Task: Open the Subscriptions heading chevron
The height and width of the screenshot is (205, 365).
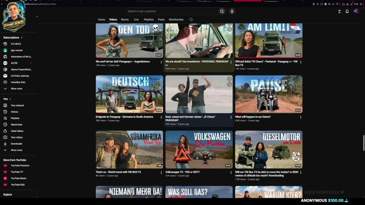Action: pyautogui.click(x=21, y=38)
